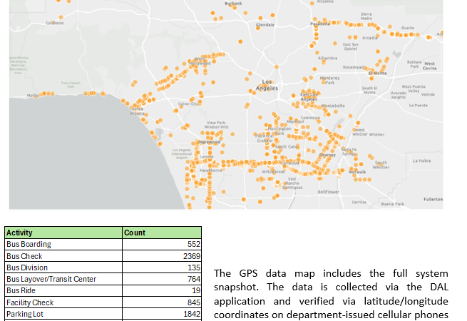The image size is (467, 321).
Task: Click the Burbank label at map top
Action: pyautogui.click(x=233, y=4)
